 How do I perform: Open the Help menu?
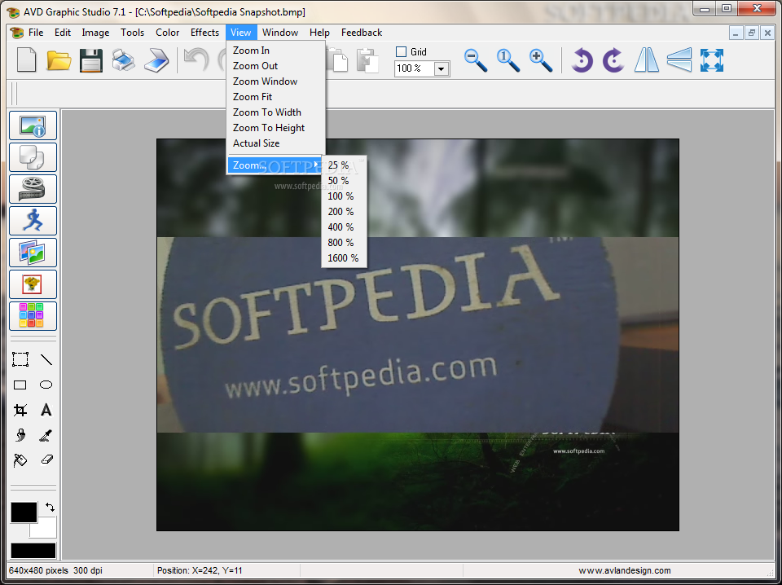[319, 33]
